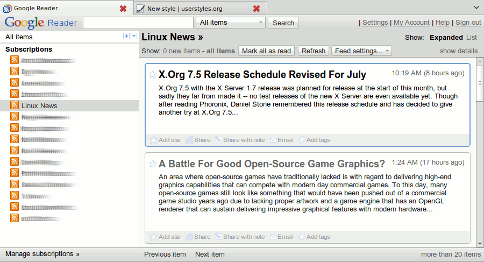Click the Google Reader logo
Image resolution: width=484 pixels, height=262 pixels.
click(41, 23)
